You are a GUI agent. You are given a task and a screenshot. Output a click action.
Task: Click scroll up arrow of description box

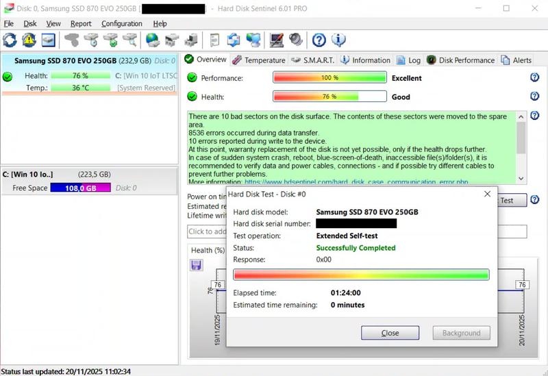tap(521, 116)
